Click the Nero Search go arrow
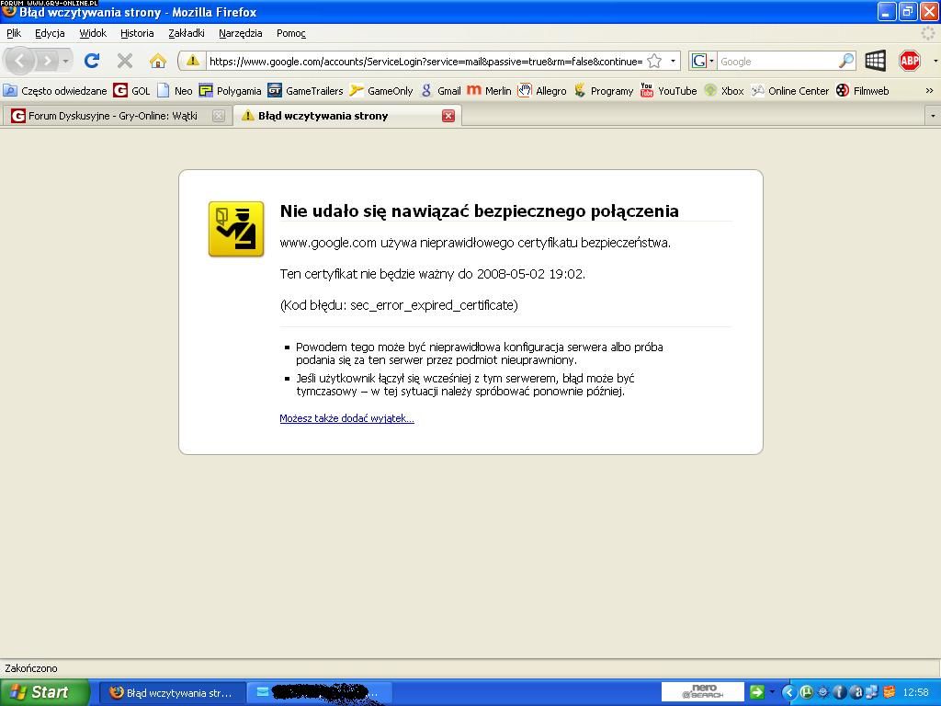The image size is (941, 706). tap(756, 692)
